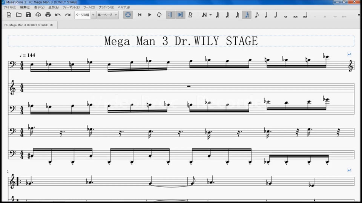This screenshot has height=203, width=362.
Task: Apply a triple augmentation dot
Action: [x=335, y=16]
